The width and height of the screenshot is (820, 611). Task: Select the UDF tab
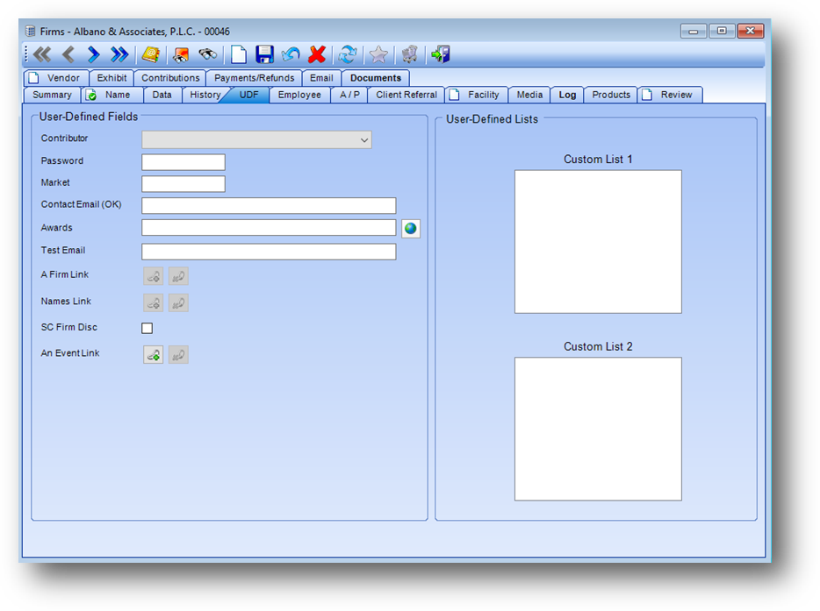249,95
